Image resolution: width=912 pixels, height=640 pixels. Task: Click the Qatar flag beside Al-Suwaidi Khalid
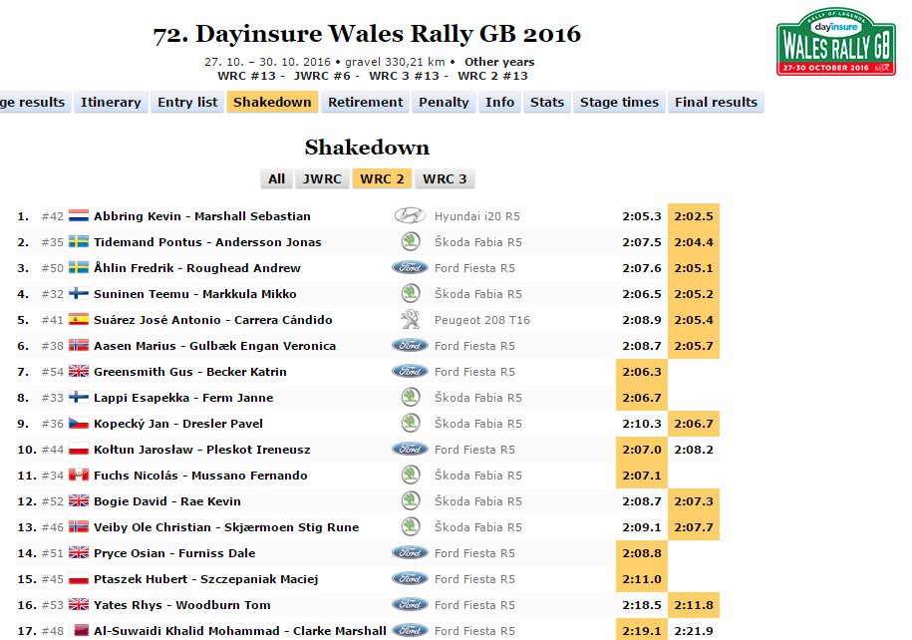pos(79,631)
